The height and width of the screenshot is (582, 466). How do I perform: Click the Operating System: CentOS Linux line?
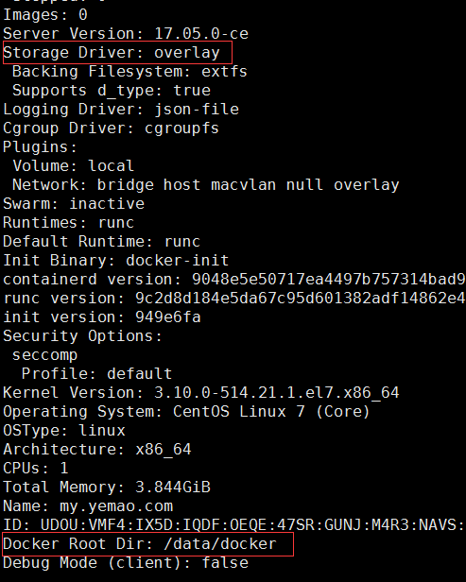coord(186,411)
